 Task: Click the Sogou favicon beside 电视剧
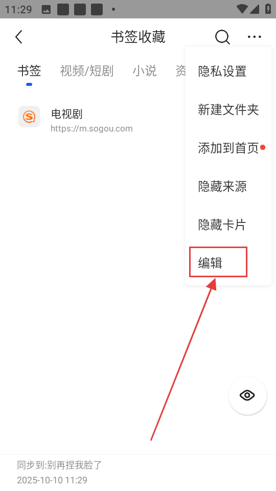pos(29,117)
